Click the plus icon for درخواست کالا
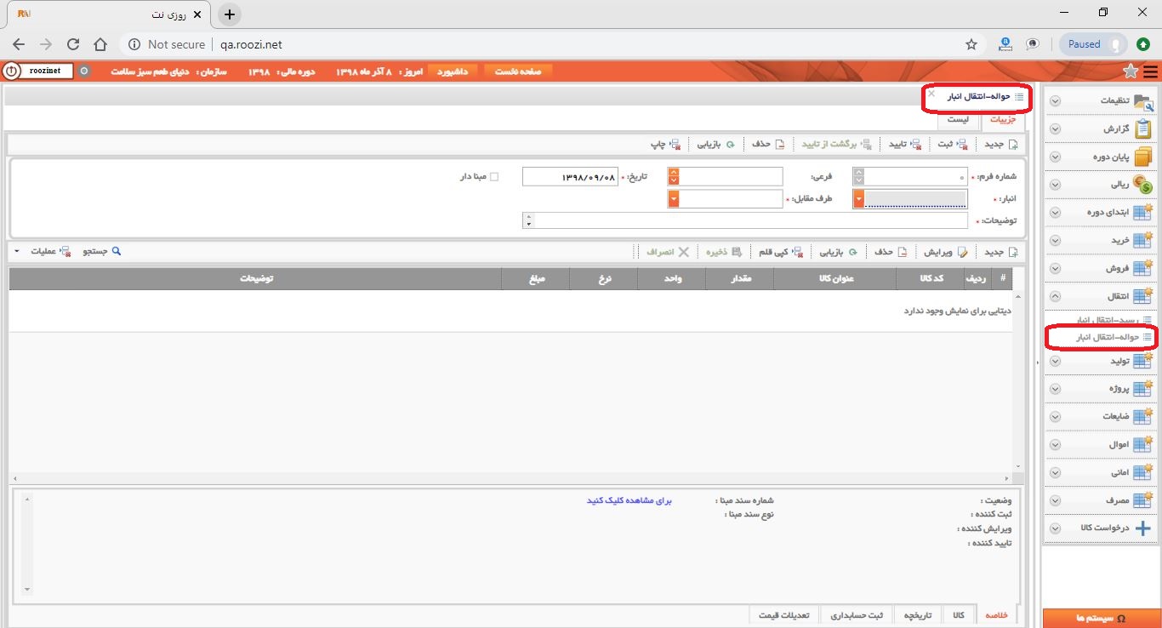 coord(1143,528)
